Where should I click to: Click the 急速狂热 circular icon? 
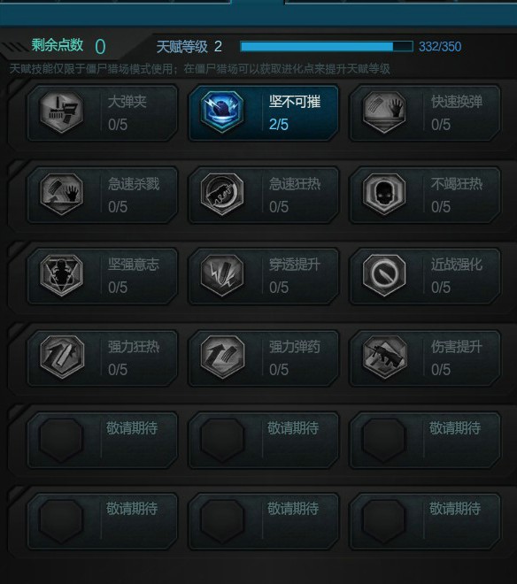click(222, 194)
